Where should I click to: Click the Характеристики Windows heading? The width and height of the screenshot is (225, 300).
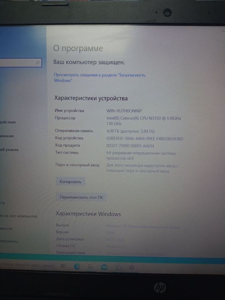(x=88, y=214)
